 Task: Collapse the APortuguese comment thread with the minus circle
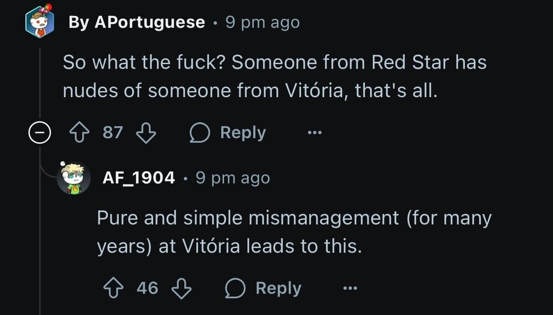coord(40,134)
